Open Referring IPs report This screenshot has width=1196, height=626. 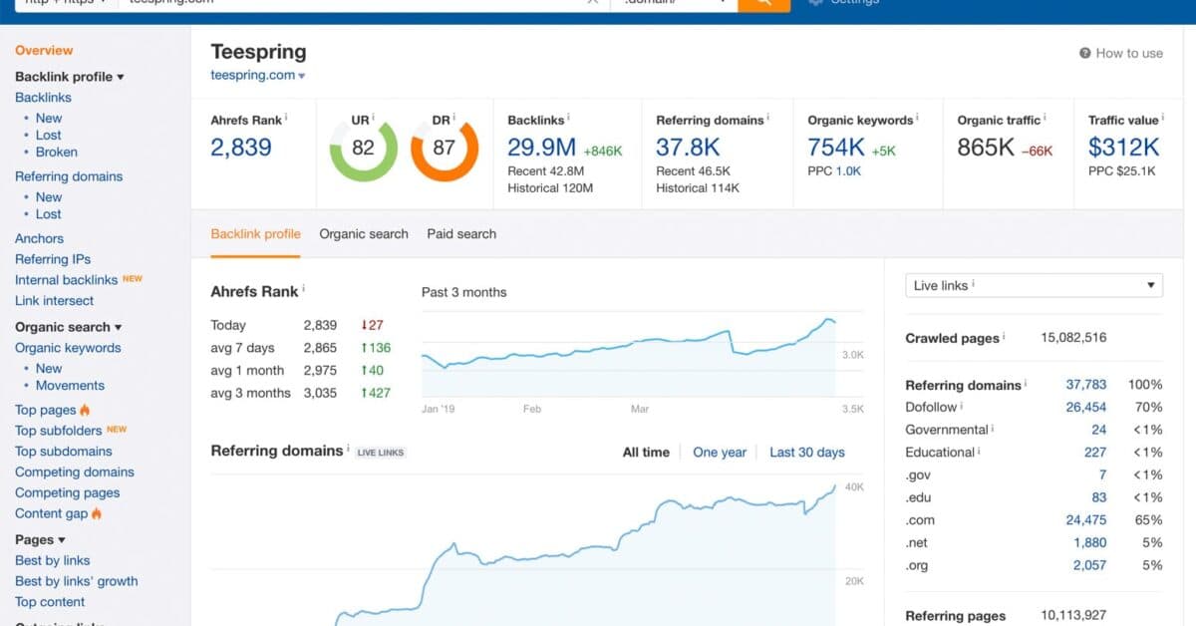pyautogui.click(x=53, y=259)
